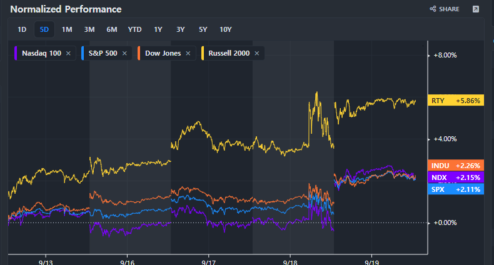Change range to 1M
The image size is (494, 265).
(67, 29)
